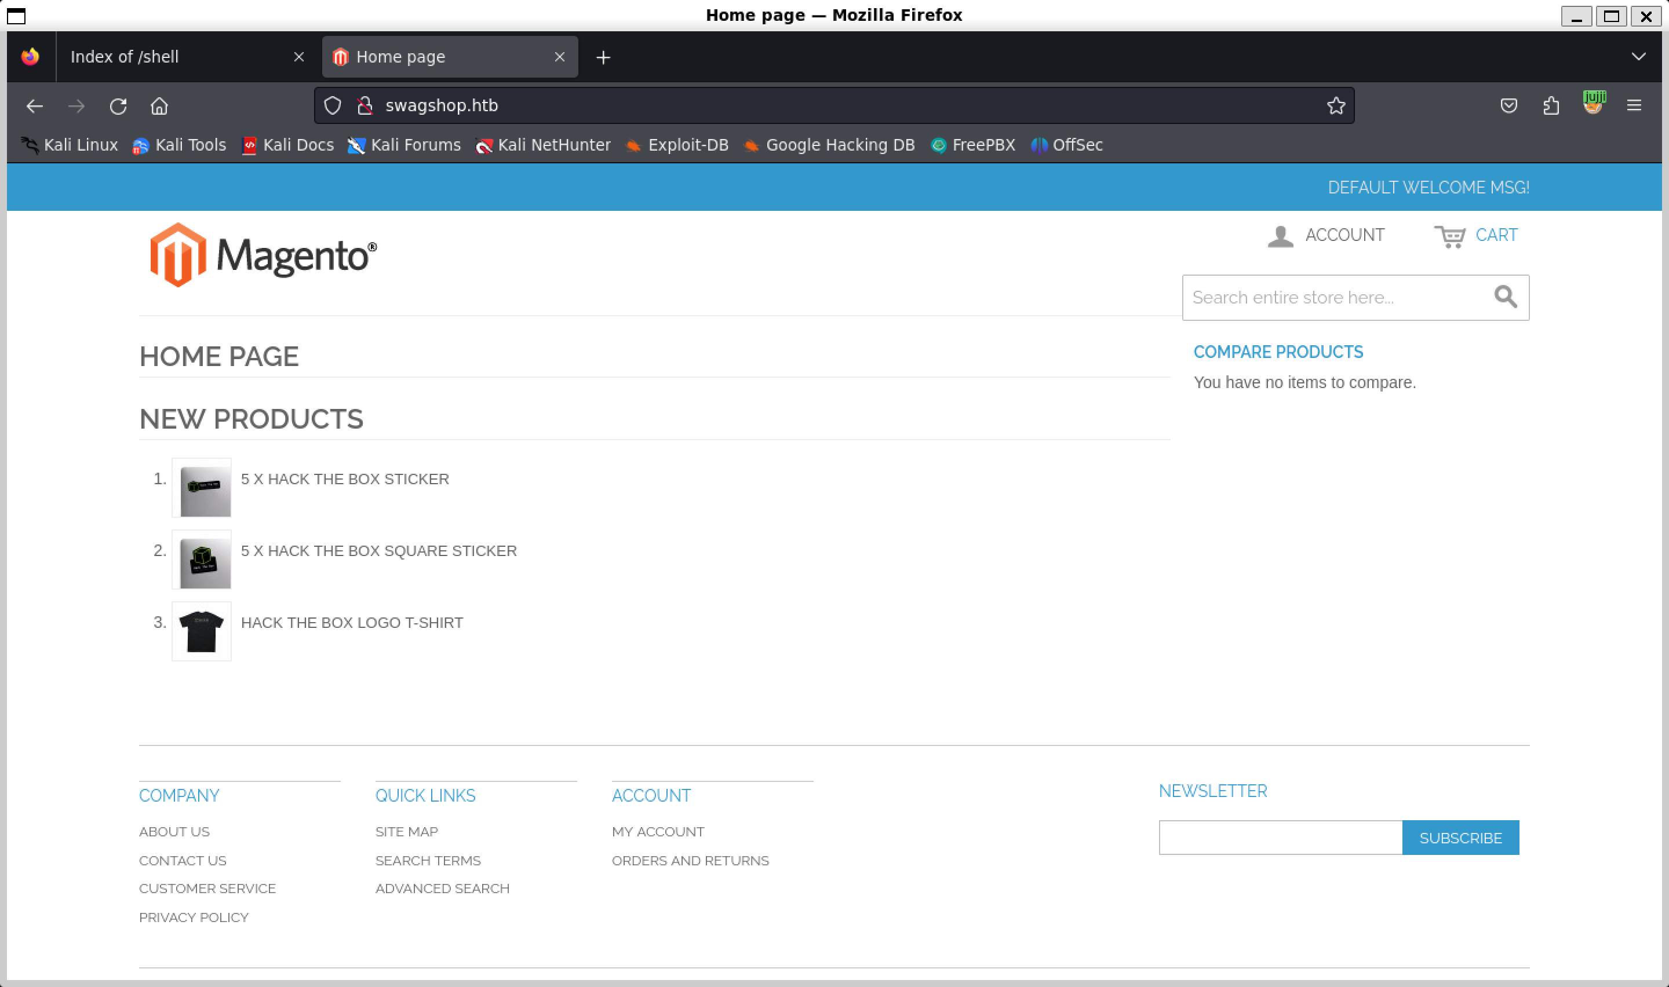This screenshot has height=987, width=1669.
Task: Click the Magento logo
Action: tap(263, 255)
